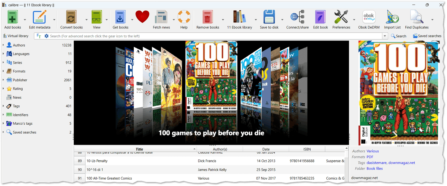Expand the Series category tree
Viewport: 447px width, 186px height.
(x=3, y=62)
